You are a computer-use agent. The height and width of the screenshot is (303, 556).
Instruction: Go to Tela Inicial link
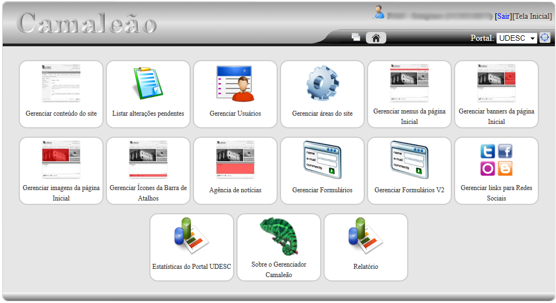[x=532, y=17]
